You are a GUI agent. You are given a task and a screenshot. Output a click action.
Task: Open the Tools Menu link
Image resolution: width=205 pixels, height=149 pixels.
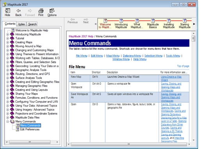(x=173, y=56)
